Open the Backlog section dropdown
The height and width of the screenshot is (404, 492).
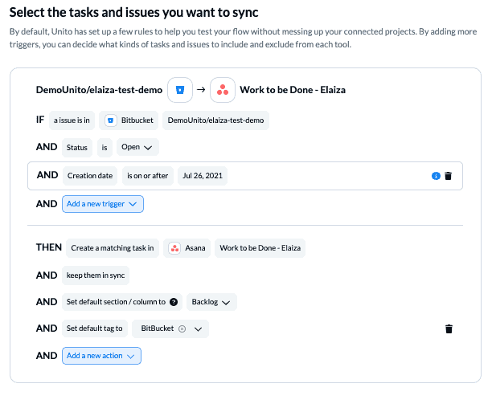click(211, 302)
